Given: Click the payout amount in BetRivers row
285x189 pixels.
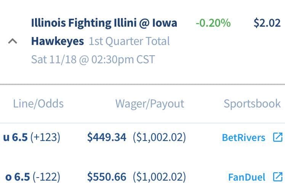Looking at the screenshot, I should tap(159, 137).
